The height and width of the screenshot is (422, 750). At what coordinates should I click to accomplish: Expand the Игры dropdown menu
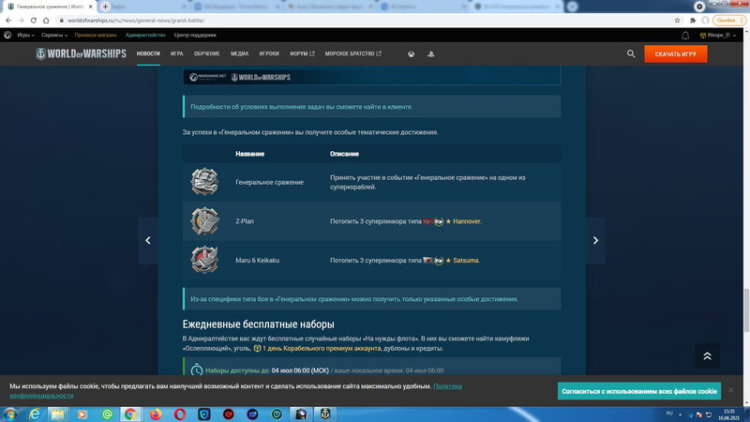click(25, 35)
